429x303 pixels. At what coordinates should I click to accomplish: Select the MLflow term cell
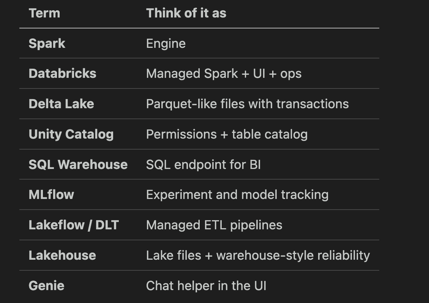pyautogui.click(x=51, y=195)
